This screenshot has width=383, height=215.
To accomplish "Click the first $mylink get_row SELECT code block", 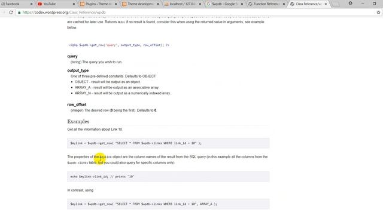I will pyautogui.click(x=168, y=143).
